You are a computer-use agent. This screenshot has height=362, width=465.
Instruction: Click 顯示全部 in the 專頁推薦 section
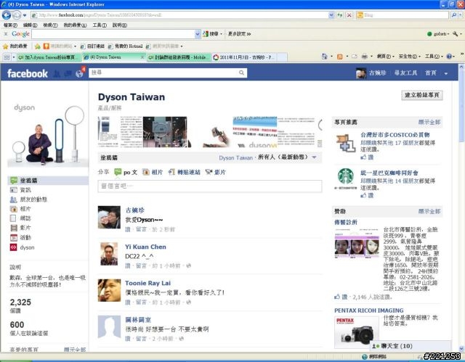pyautogui.click(x=429, y=123)
